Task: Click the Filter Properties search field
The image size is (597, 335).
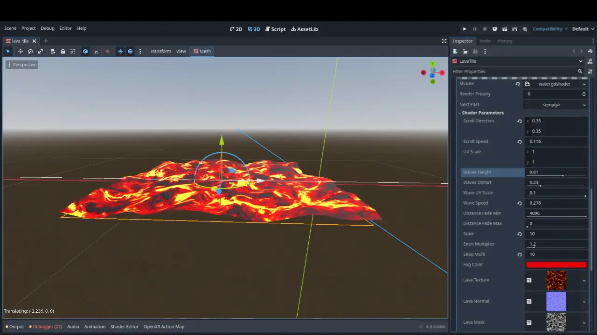Action: [x=513, y=71]
